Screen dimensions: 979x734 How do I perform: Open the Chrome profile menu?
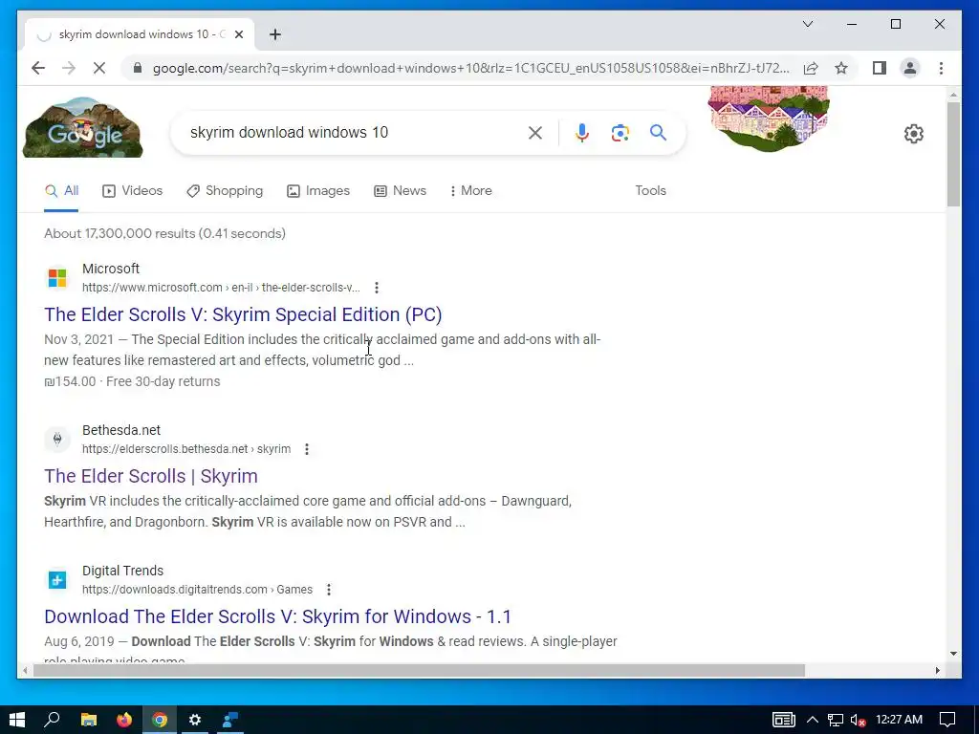point(910,68)
